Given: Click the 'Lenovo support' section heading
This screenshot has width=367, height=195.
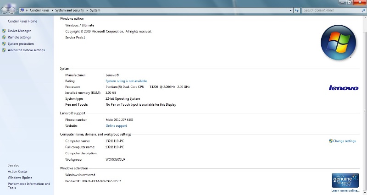Looking at the screenshot, I should tap(72, 113).
